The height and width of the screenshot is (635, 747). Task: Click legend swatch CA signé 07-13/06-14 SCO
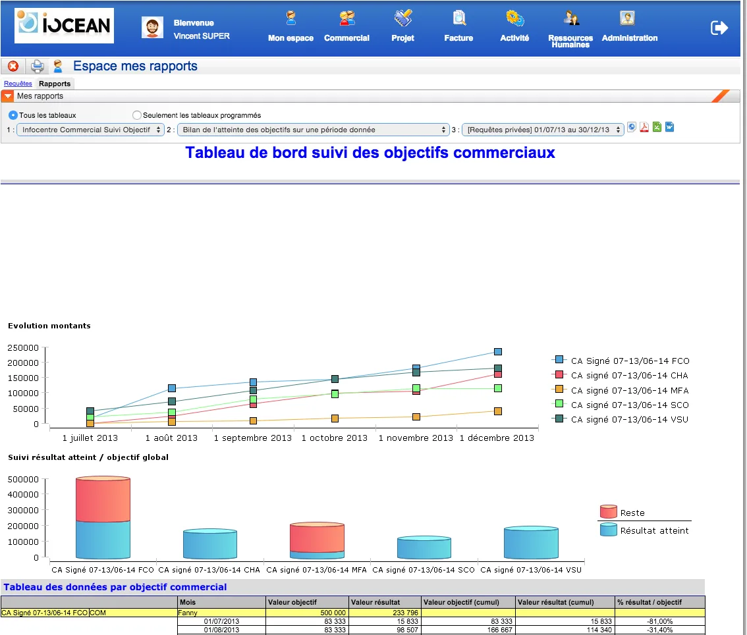pos(559,403)
